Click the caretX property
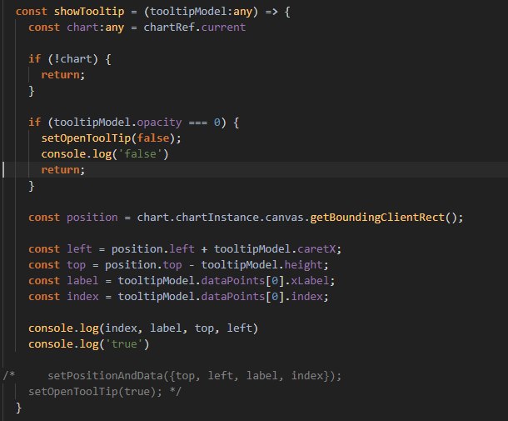Image resolution: width=508 pixels, height=421 pixels. [316, 249]
